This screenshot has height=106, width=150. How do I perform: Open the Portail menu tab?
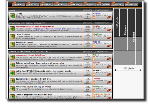[19, 4]
